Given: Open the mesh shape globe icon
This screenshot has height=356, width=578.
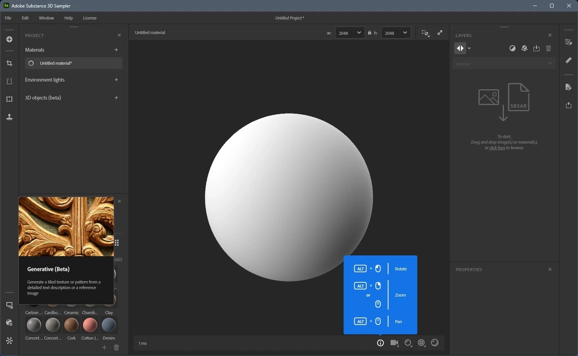Looking at the screenshot, I should click(421, 343).
